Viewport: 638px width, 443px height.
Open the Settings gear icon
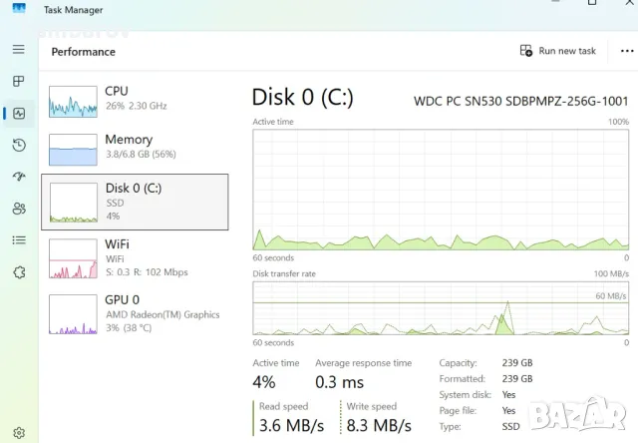coord(18,433)
